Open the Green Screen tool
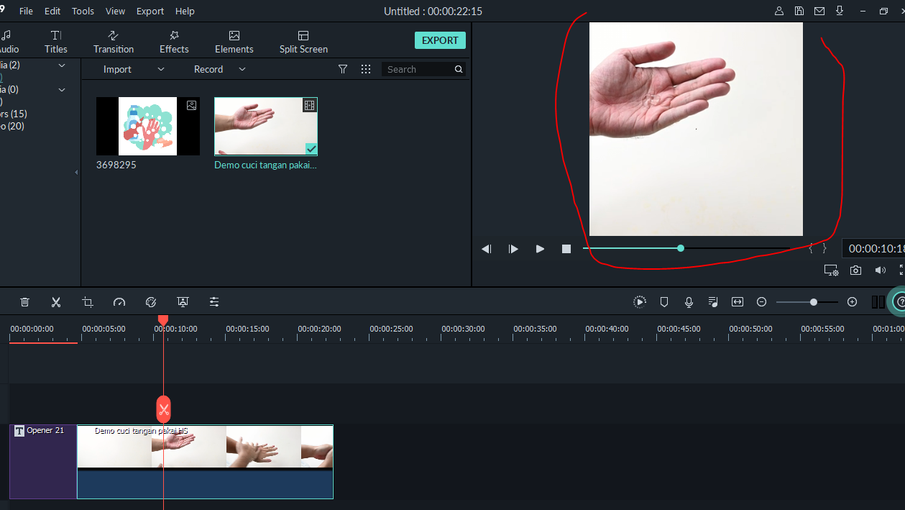905x510 pixels. [x=183, y=302]
